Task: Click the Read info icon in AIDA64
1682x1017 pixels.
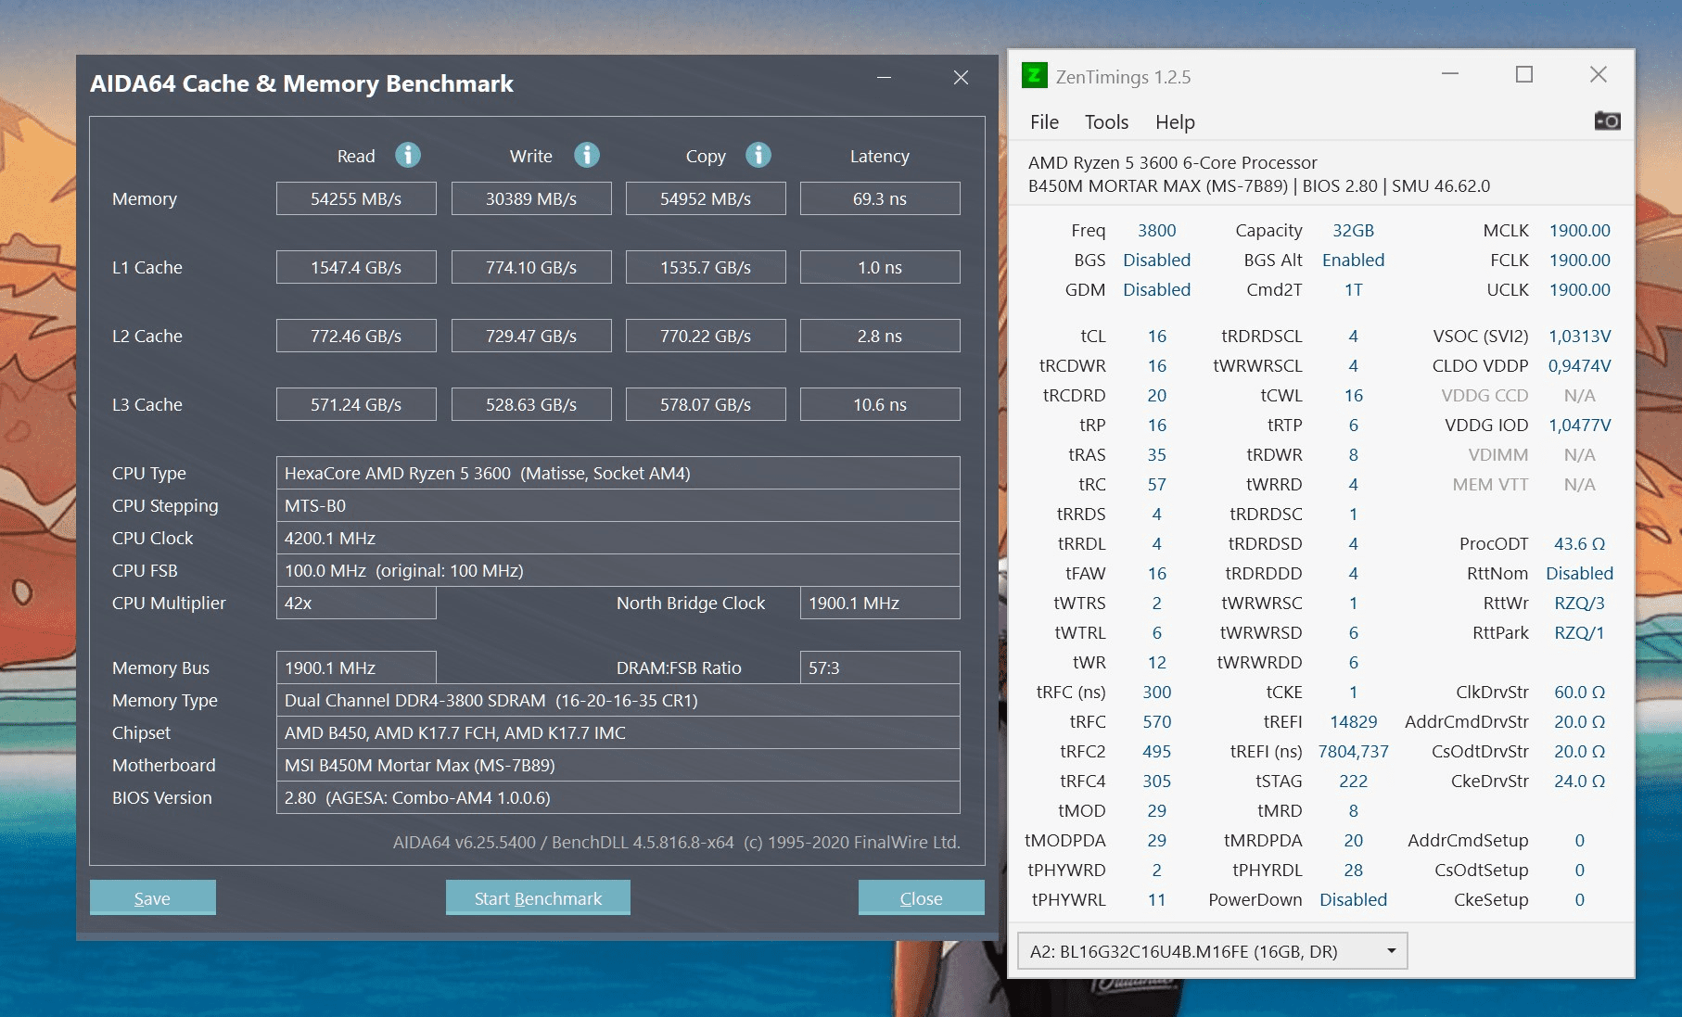Action: pyautogui.click(x=408, y=155)
